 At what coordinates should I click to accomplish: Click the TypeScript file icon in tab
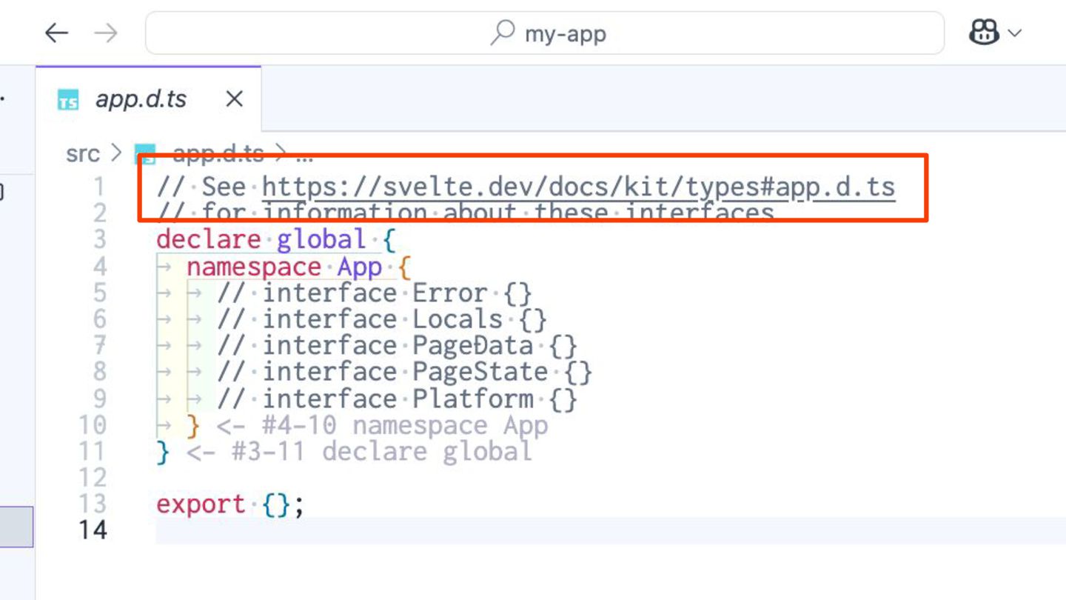tap(68, 99)
